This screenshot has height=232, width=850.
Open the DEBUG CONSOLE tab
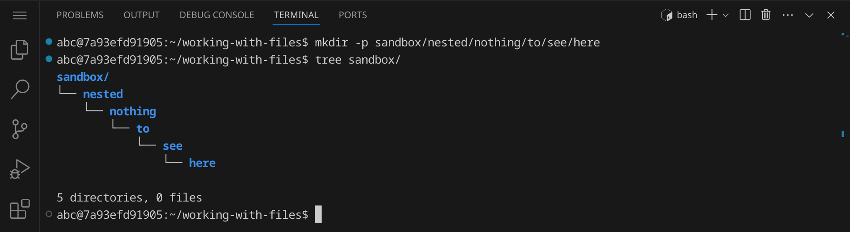tap(216, 15)
